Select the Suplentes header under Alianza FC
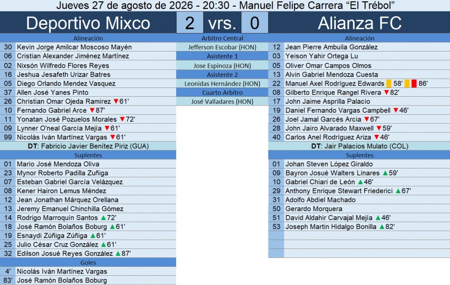Screen dimensions: 450x285 359,155
